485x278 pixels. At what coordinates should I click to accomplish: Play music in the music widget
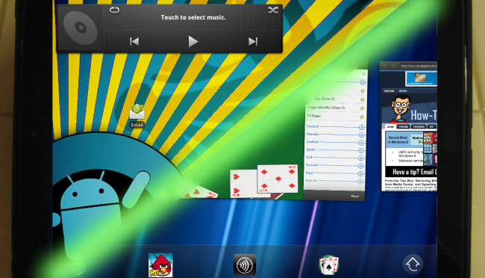[x=193, y=41]
